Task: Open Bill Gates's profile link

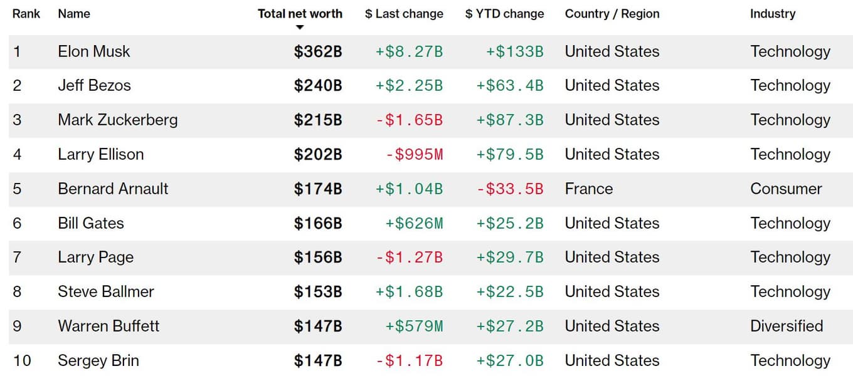Action: [91, 223]
